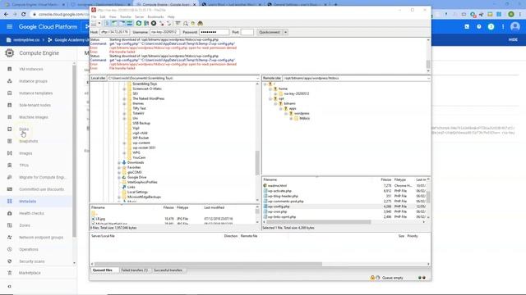Click the Process queue toolbar icon
Screen dimensions: 526x295
[x=146, y=24]
